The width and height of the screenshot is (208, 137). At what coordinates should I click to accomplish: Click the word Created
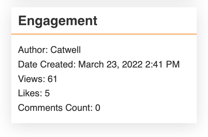(58, 65)
